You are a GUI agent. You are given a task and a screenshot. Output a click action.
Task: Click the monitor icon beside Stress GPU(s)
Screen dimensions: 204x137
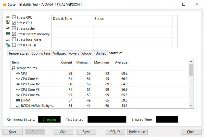[x=8, y=45]
